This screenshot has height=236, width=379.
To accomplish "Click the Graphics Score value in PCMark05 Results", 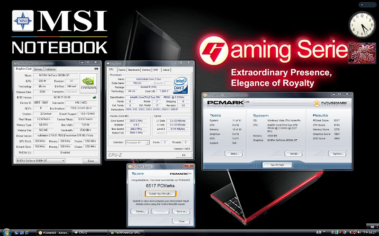I will click(x=337, y=134).
